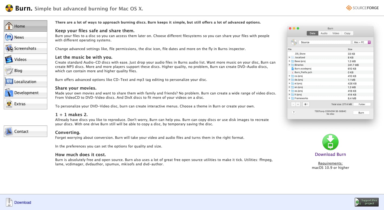Click the question mark help button
This screenshot has height=210, width=384.
point(294,112)
